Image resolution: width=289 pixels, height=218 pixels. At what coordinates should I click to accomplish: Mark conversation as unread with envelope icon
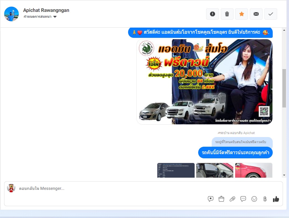pyautogui.click(x=256, y=14)
